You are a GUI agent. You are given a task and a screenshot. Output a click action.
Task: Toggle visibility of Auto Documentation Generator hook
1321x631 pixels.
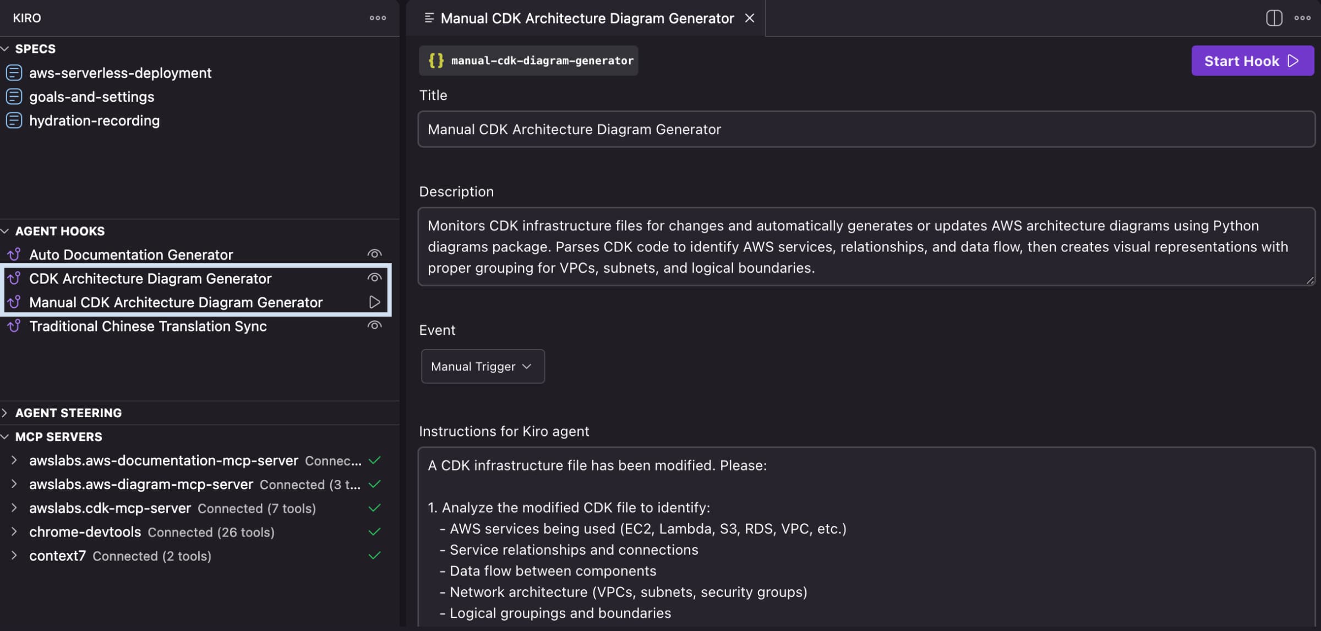click(374, 253)
